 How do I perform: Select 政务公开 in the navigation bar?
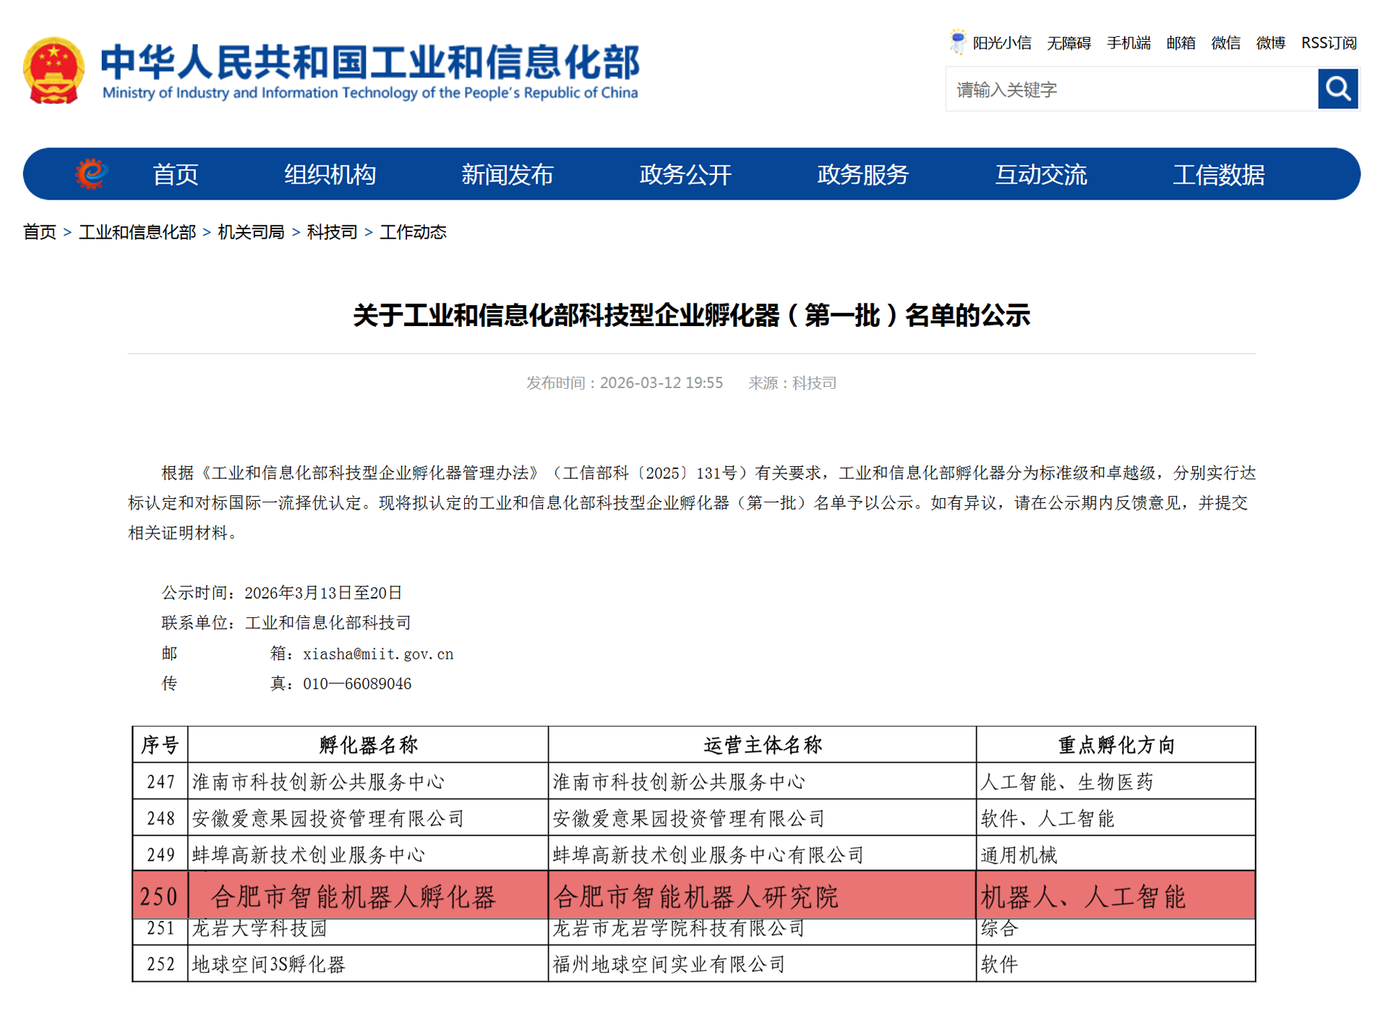685,174
